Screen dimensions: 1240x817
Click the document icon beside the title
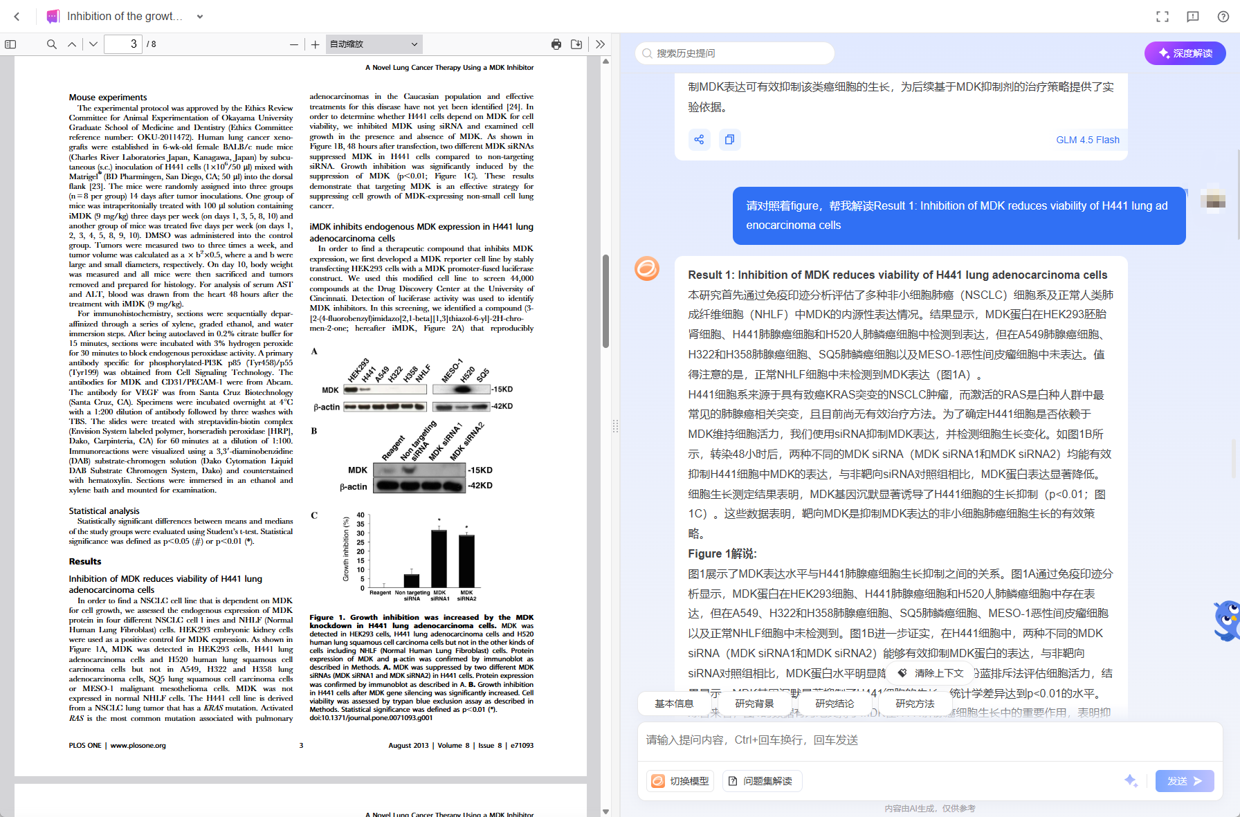[53, 17]
